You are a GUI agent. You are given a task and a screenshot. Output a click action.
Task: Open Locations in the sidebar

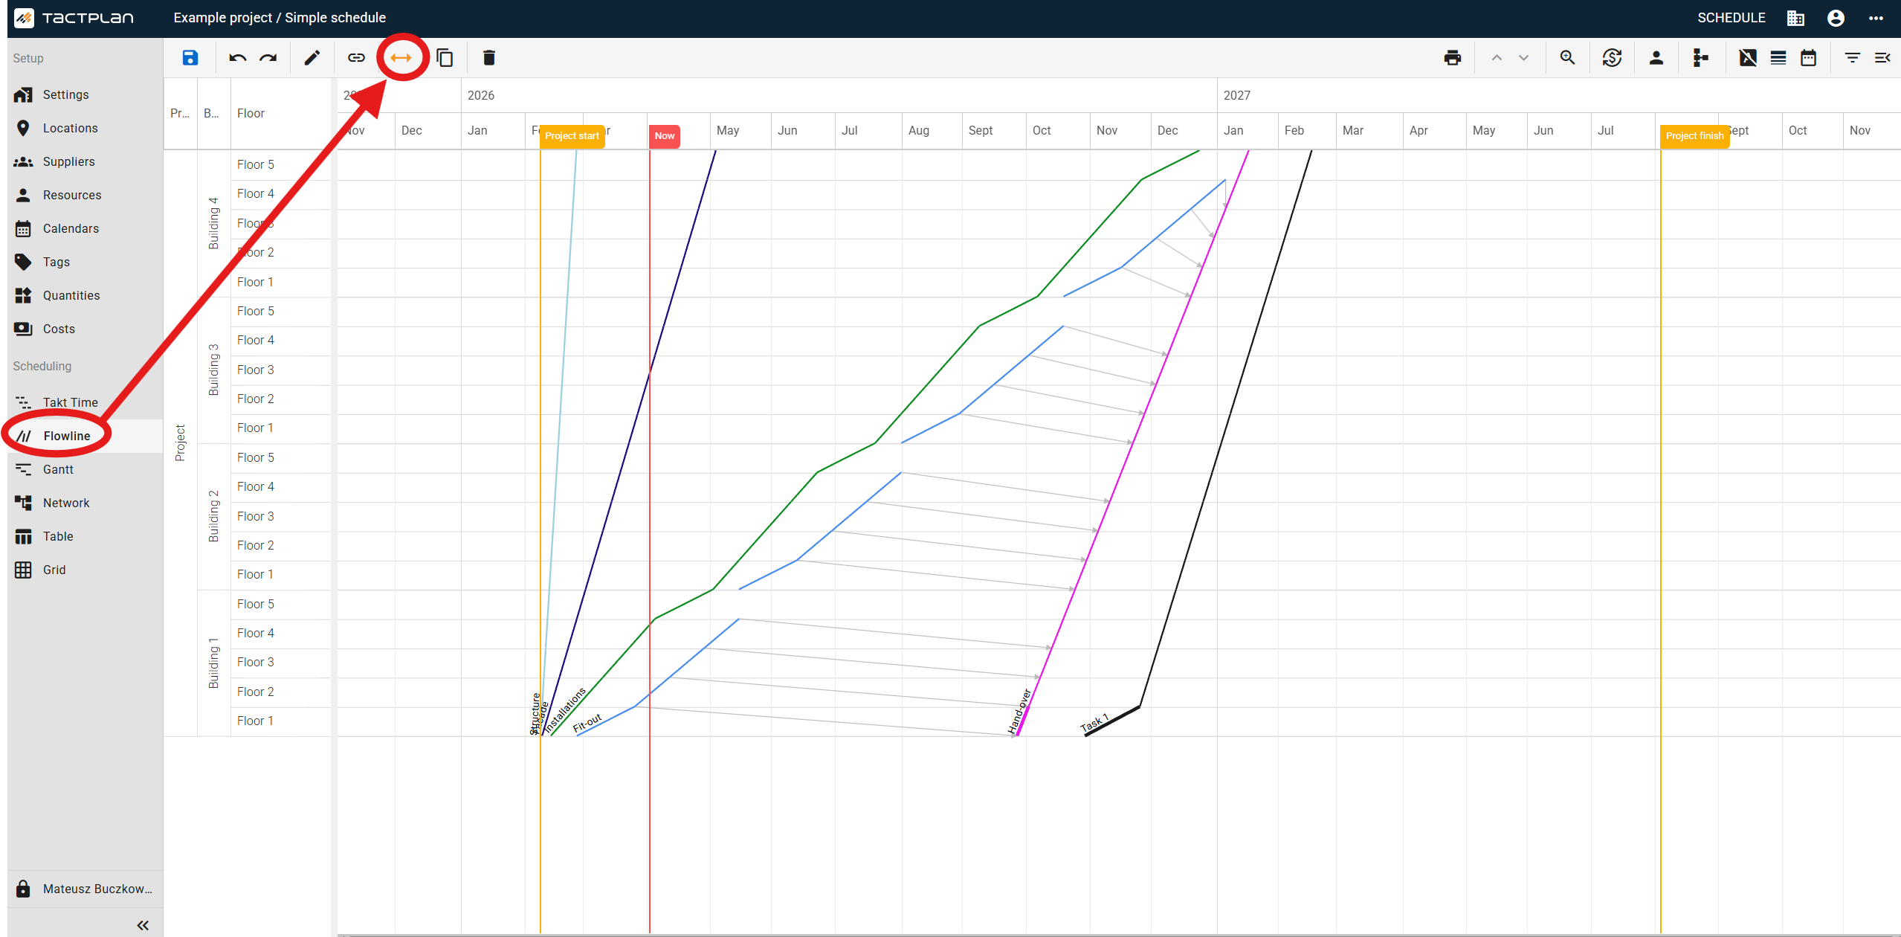tap(85, 128)
